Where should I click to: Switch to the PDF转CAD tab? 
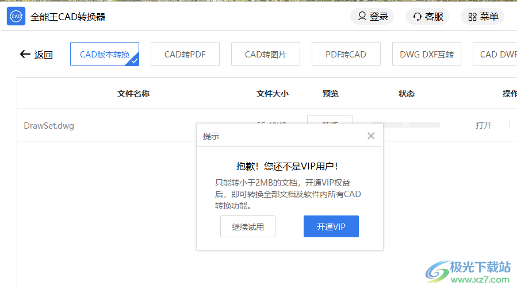[x=346, y=54]
